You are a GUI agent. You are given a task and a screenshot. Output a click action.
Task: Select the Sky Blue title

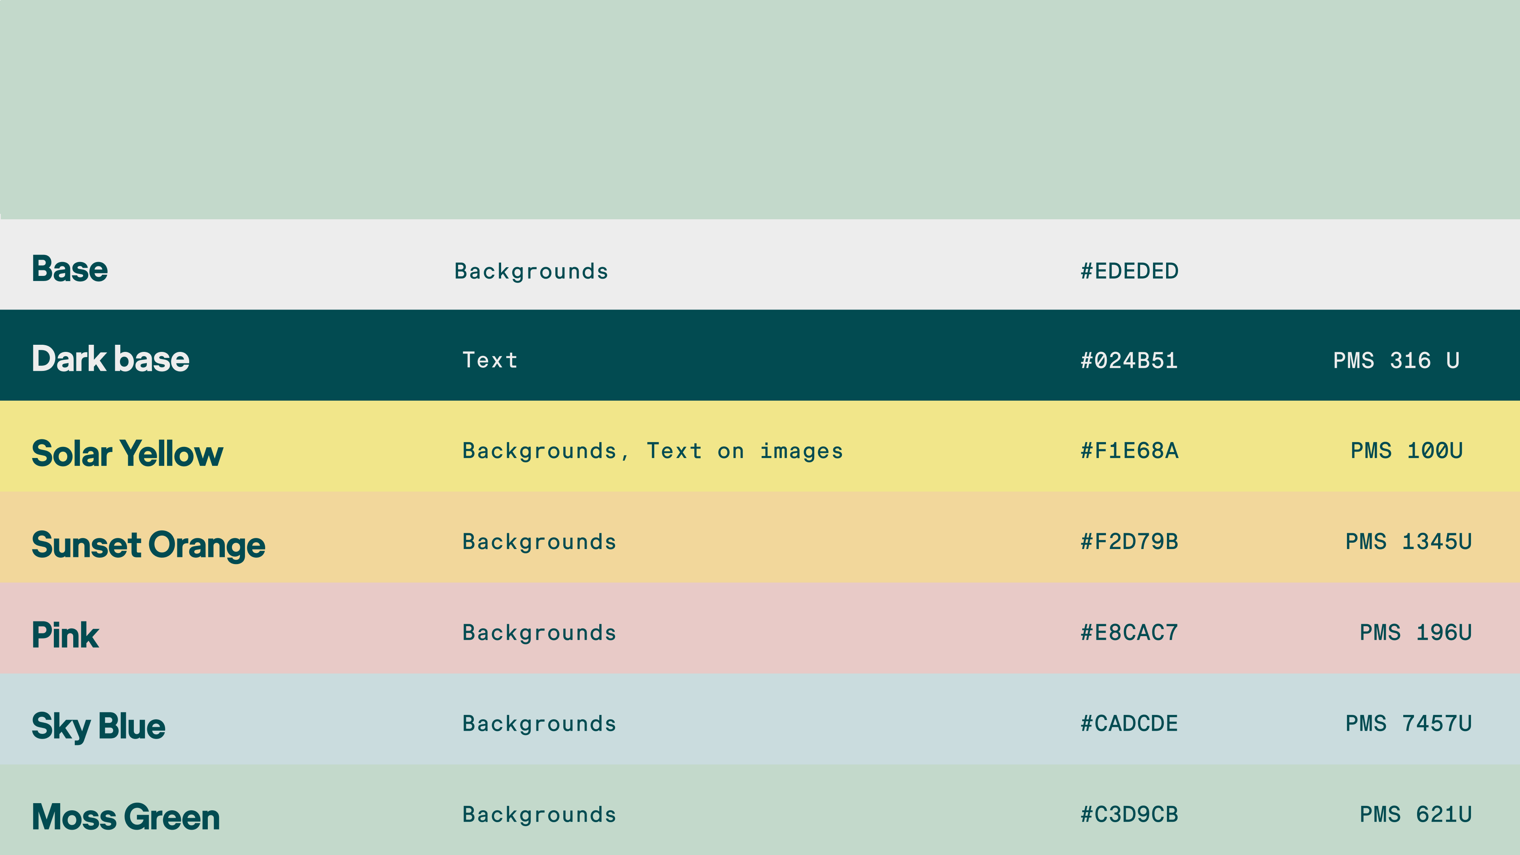[99, 726]
